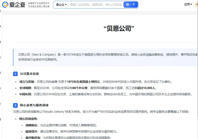Click the 核心咨询业务 bullet label
198x139 pixels.
28,119
